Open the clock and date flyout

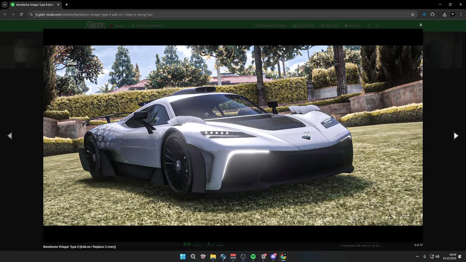450,257
